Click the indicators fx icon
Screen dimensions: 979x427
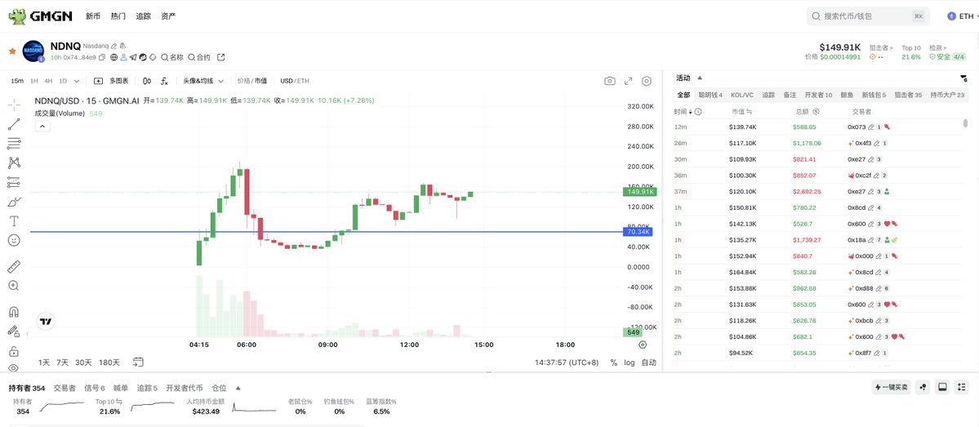pos(164,81)
